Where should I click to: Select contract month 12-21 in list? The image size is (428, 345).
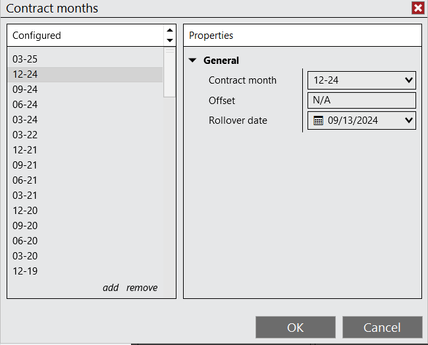coord(25,150)
